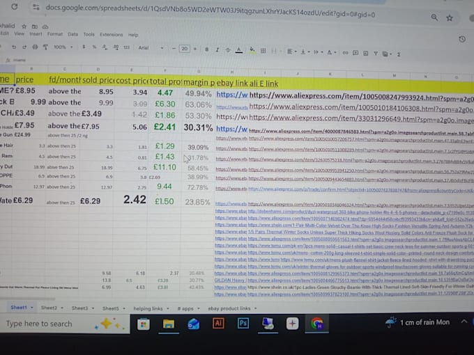Open the Tools menu
Viewport: 474px width, 355px height.
(89, 34)
